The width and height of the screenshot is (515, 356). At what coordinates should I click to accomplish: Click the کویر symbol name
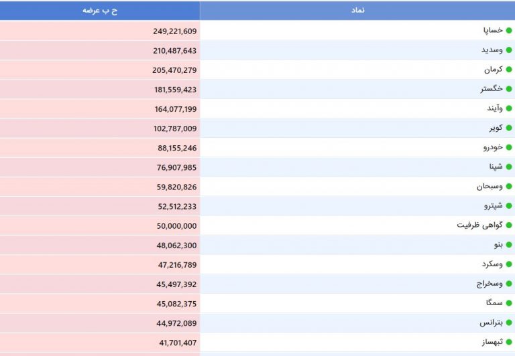coord(496,128)
